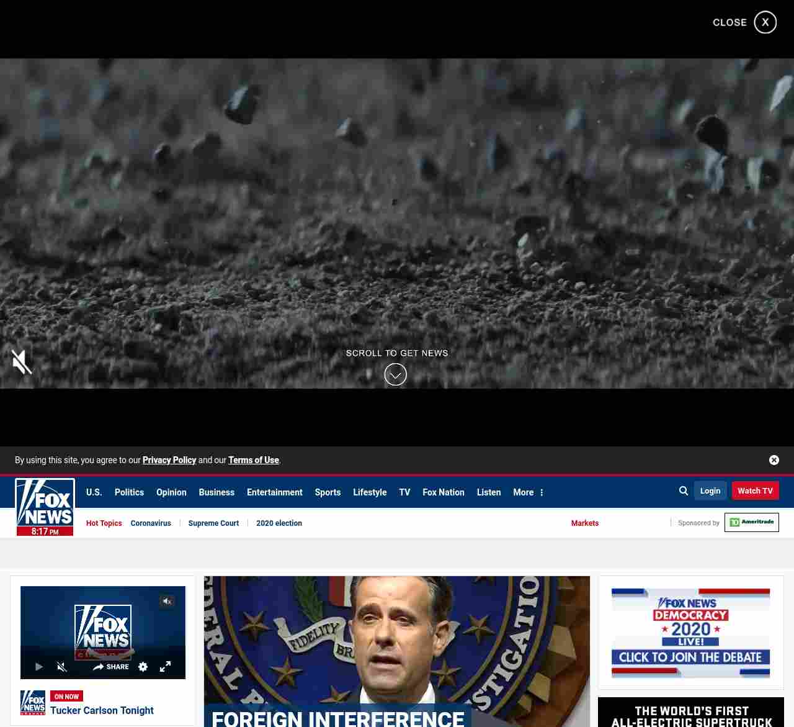Open the Coronavirus hot topic link
The height and width of the screenshot is (727, 794).
point(151,523)
